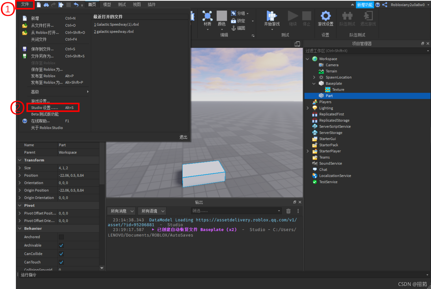The height and width of the screenshot is (289, 431).
Task: Click the 颜色 color swatch button
Action: click(x=222, y=16)
